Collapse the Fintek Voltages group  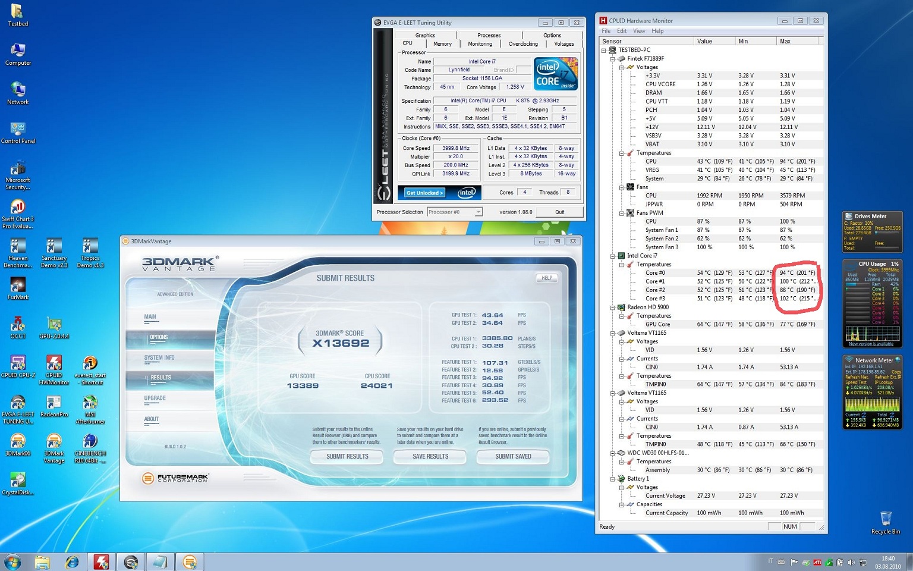(x=621, y=67)
